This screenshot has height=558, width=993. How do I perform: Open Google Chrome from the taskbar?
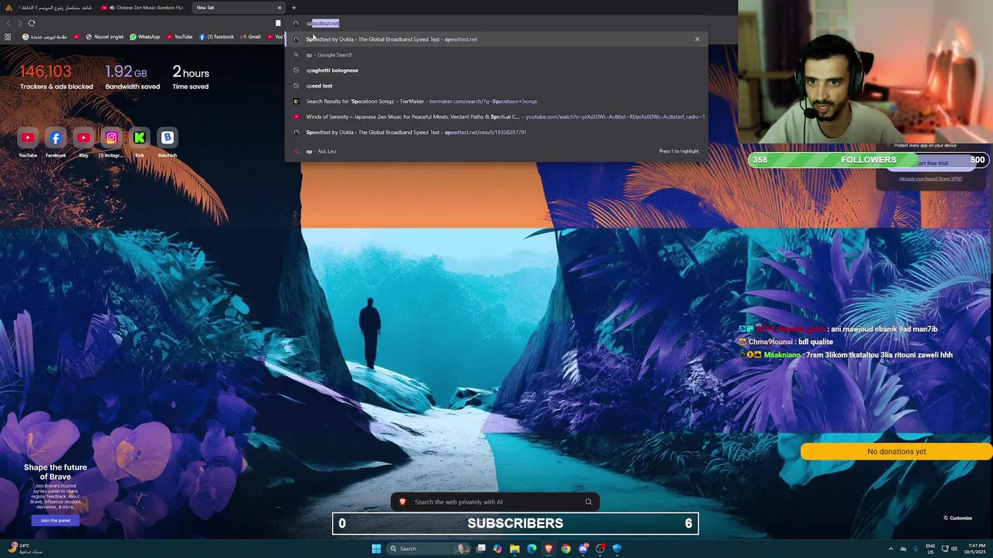click(x=566, y=549)
